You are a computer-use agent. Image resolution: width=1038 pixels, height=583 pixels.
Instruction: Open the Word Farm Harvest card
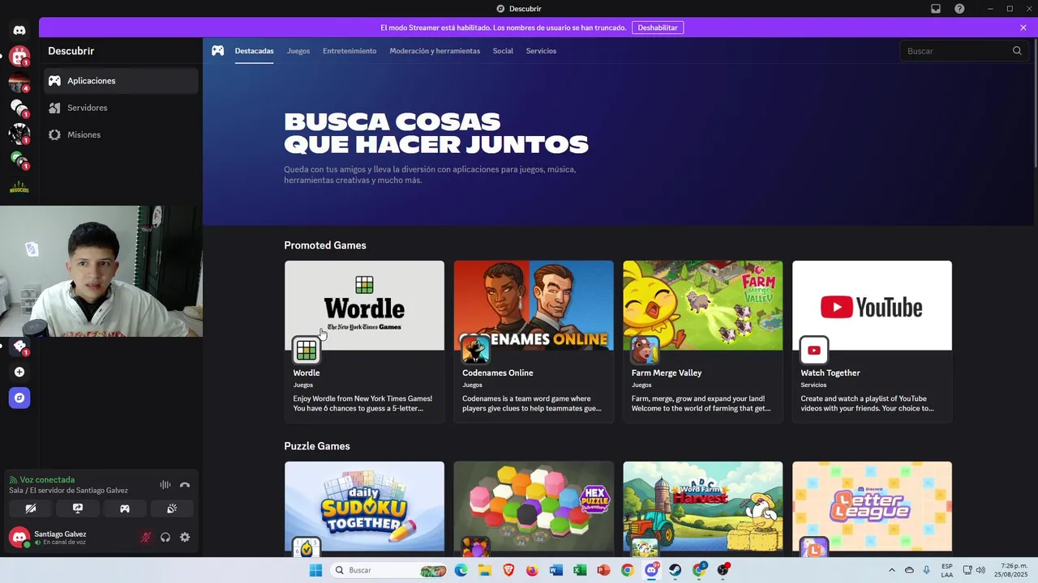[703, 508]
